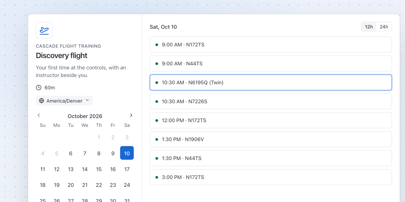Select October 10 on the calendar
The image size is (405, 202).
pos(127,153)
